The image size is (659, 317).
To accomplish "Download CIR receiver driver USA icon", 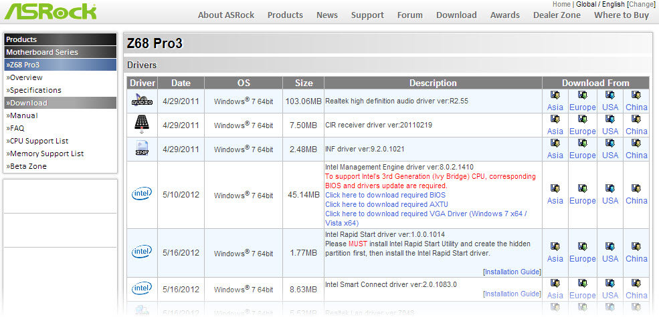I will 610,119.
